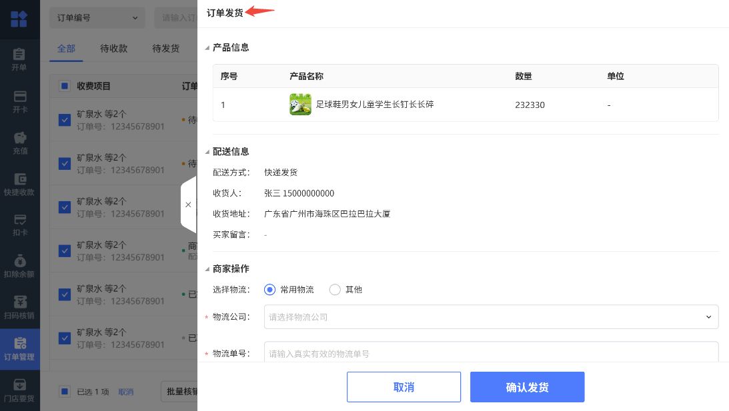Click the 快递发货 delivery method text
Image resolution: width=729 pixels, height=411 pixels.
[x=280, y=173]
